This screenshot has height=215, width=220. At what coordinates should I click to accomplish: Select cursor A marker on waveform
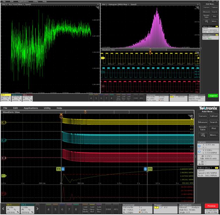63,169
